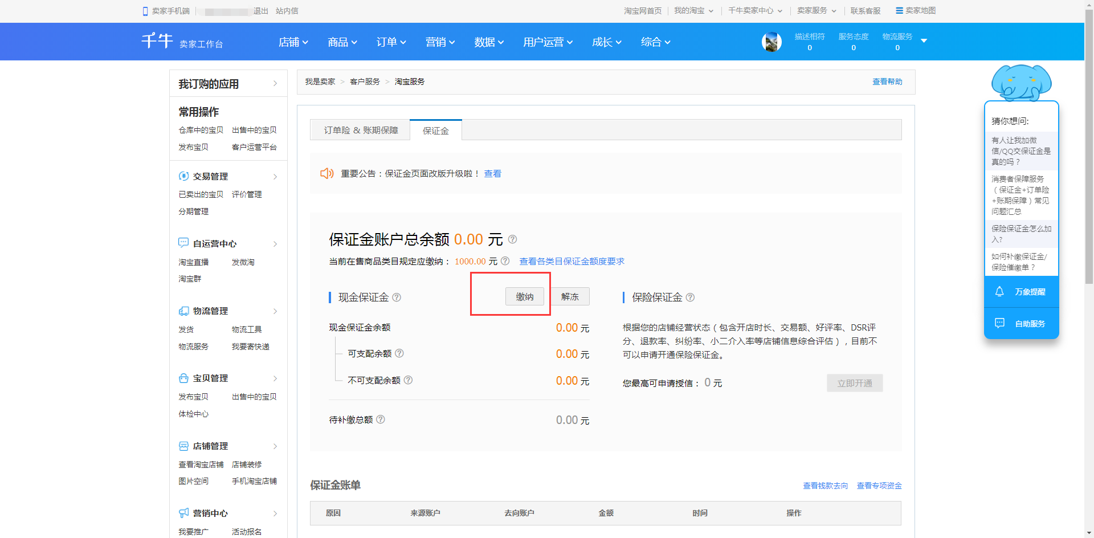Open help icon beside 1000.00 元
Screen dimensions: 1094x538
(x=505, y=261)
